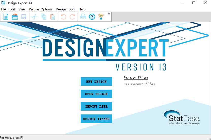Open the Design Tools menu
Screen dimensions: 211x140
tap(65, 9)
